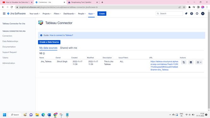
Task: Open Documentation in the sidebar
Action: (x=9, y=47)
